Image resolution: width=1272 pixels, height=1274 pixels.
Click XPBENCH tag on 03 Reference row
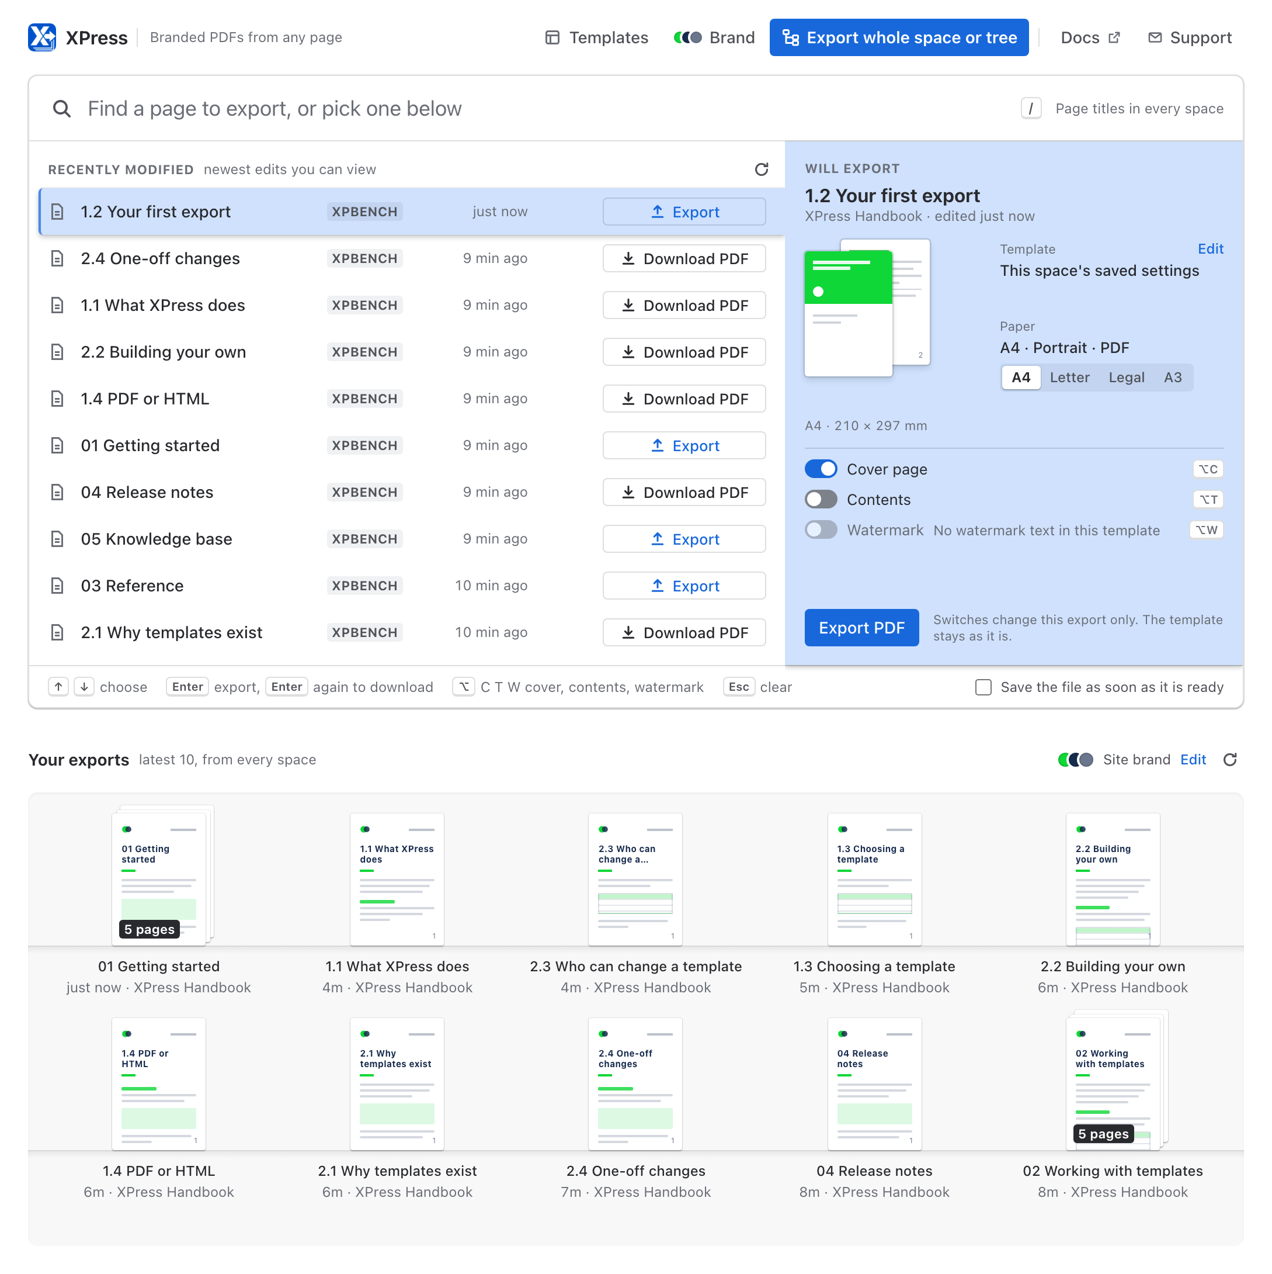[364, 586]
